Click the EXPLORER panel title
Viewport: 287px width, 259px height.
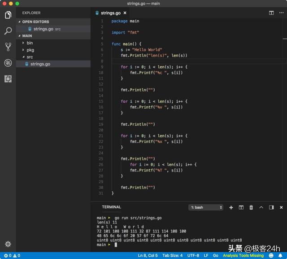coord(31,13)
